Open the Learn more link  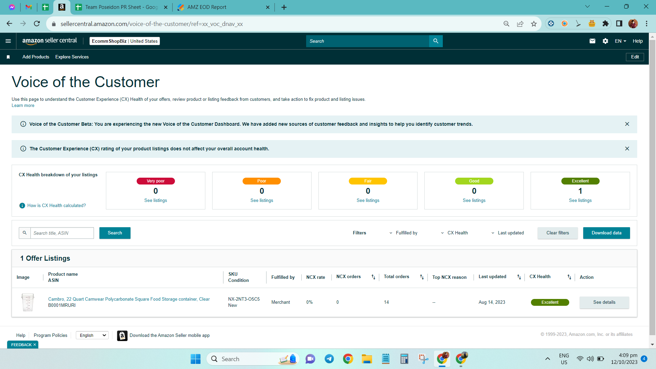point(23,106)
